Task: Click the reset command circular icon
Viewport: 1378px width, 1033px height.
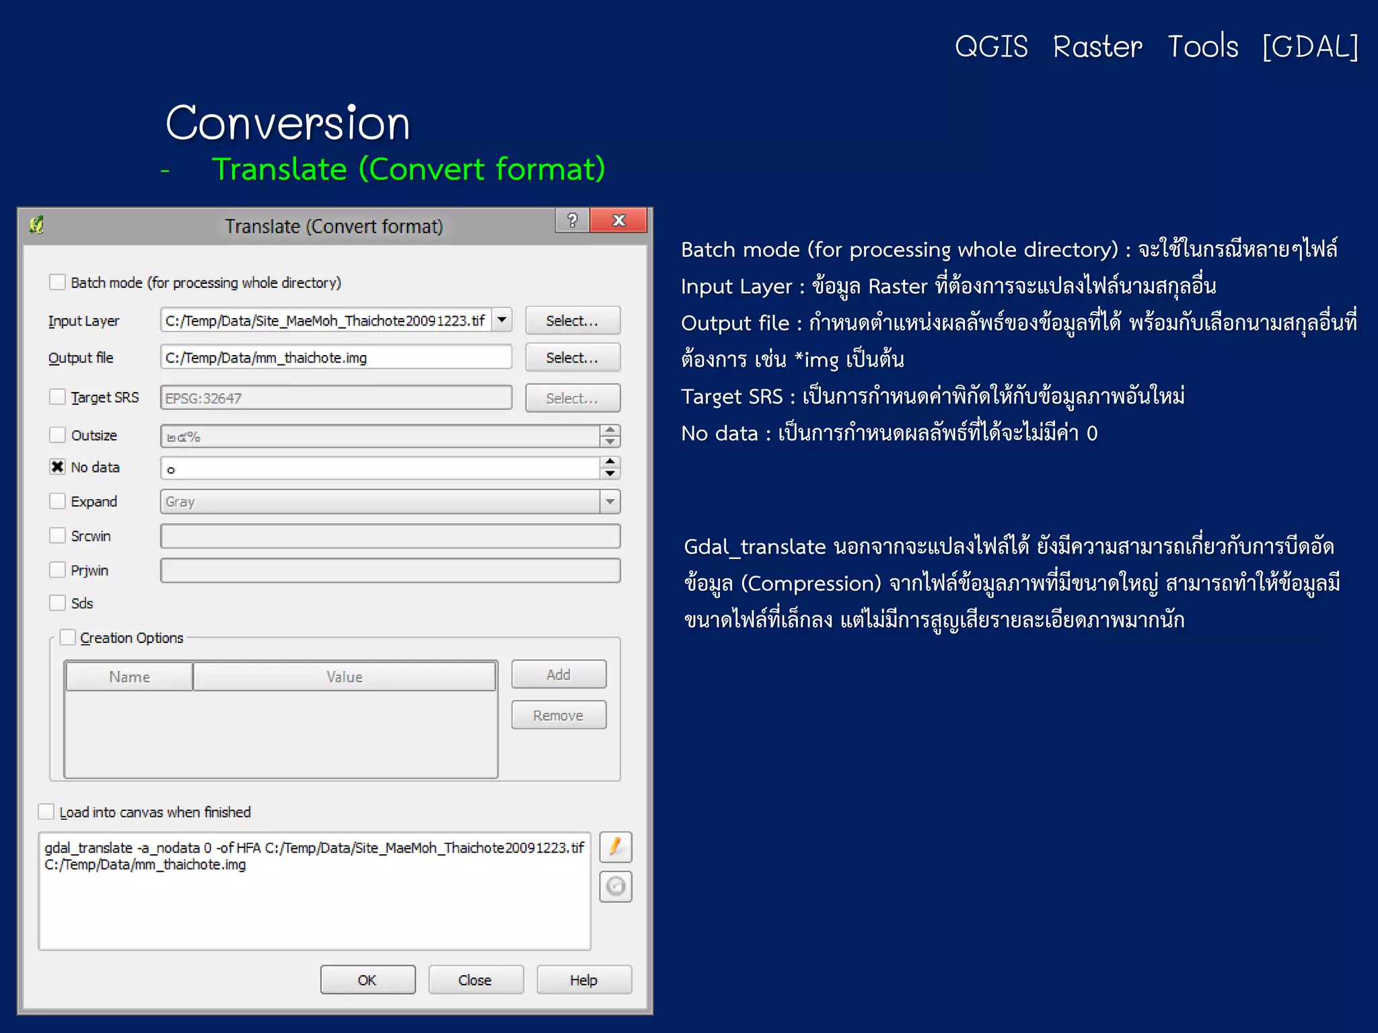Action: pos(615,886)
